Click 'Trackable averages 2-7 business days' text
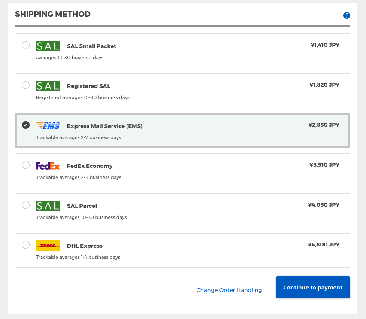366x319 pixels. 79,137
